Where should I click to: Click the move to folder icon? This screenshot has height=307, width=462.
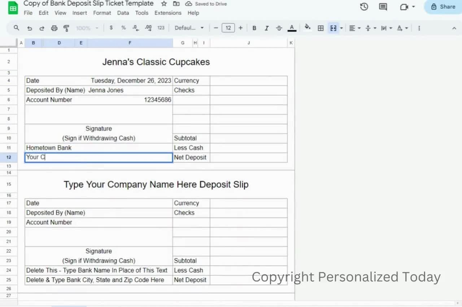tap(176, 4)
